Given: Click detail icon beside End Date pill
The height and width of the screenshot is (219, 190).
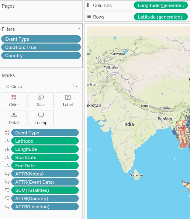Looking at the screenshot, I should tap(7, 166).
